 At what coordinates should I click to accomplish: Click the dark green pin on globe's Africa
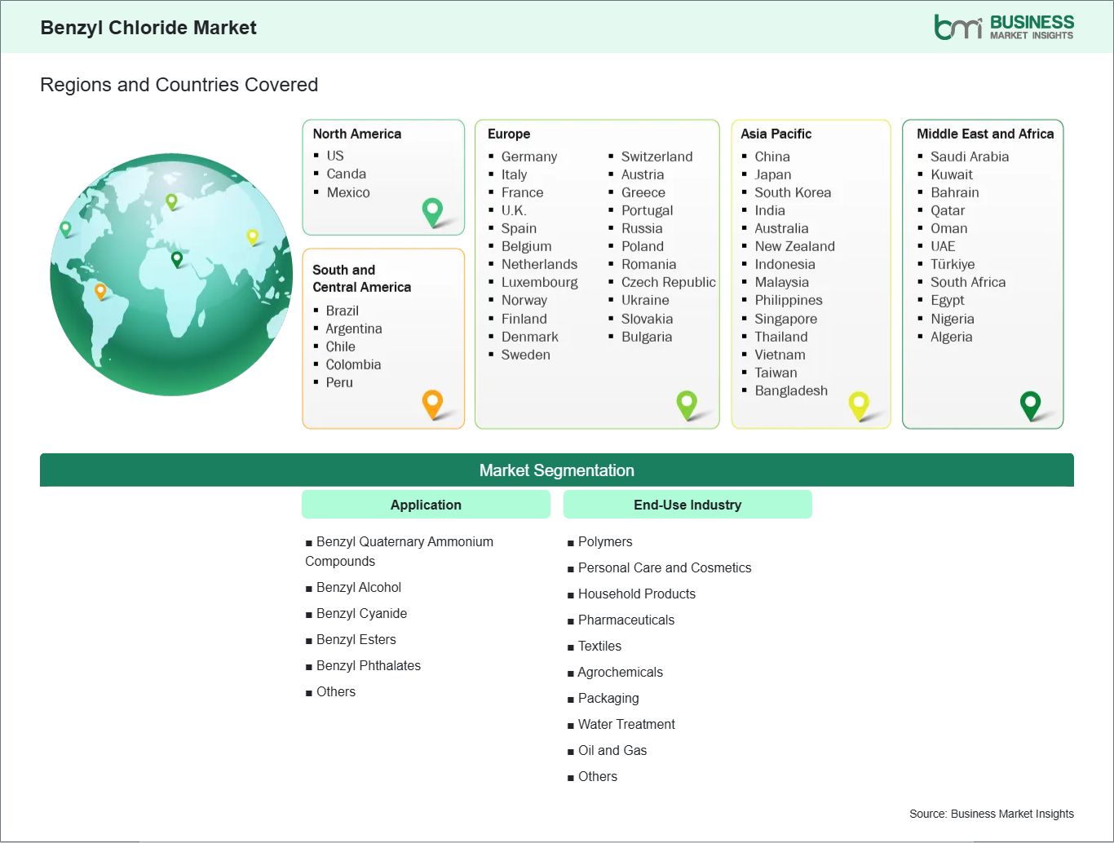[x=177, y=259]
